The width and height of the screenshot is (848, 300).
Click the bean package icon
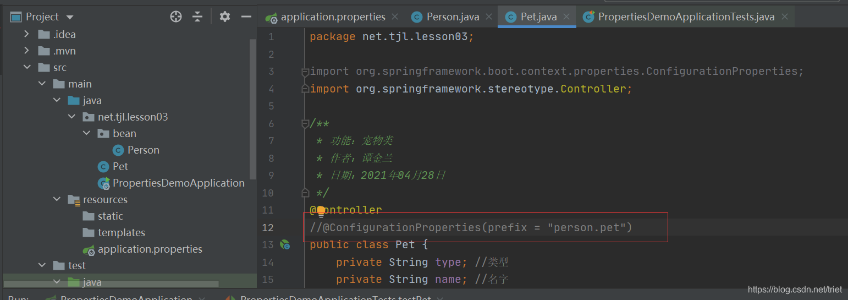coord(103,133)
